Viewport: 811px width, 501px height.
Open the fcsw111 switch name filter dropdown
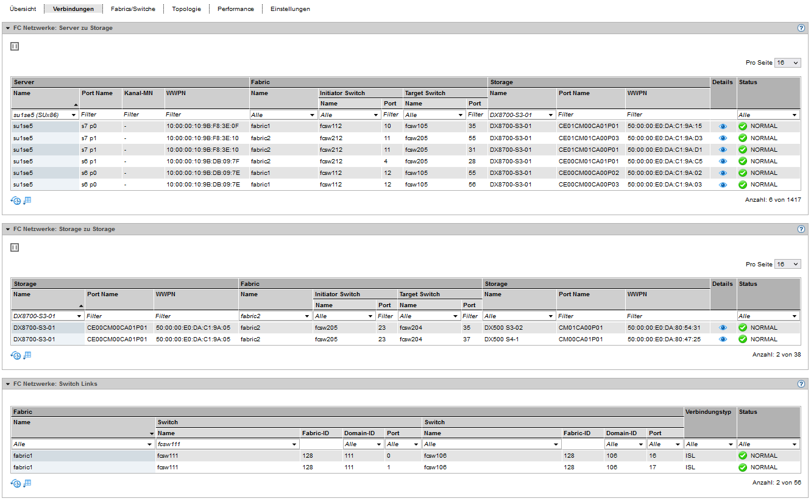[x=227, y=444]
